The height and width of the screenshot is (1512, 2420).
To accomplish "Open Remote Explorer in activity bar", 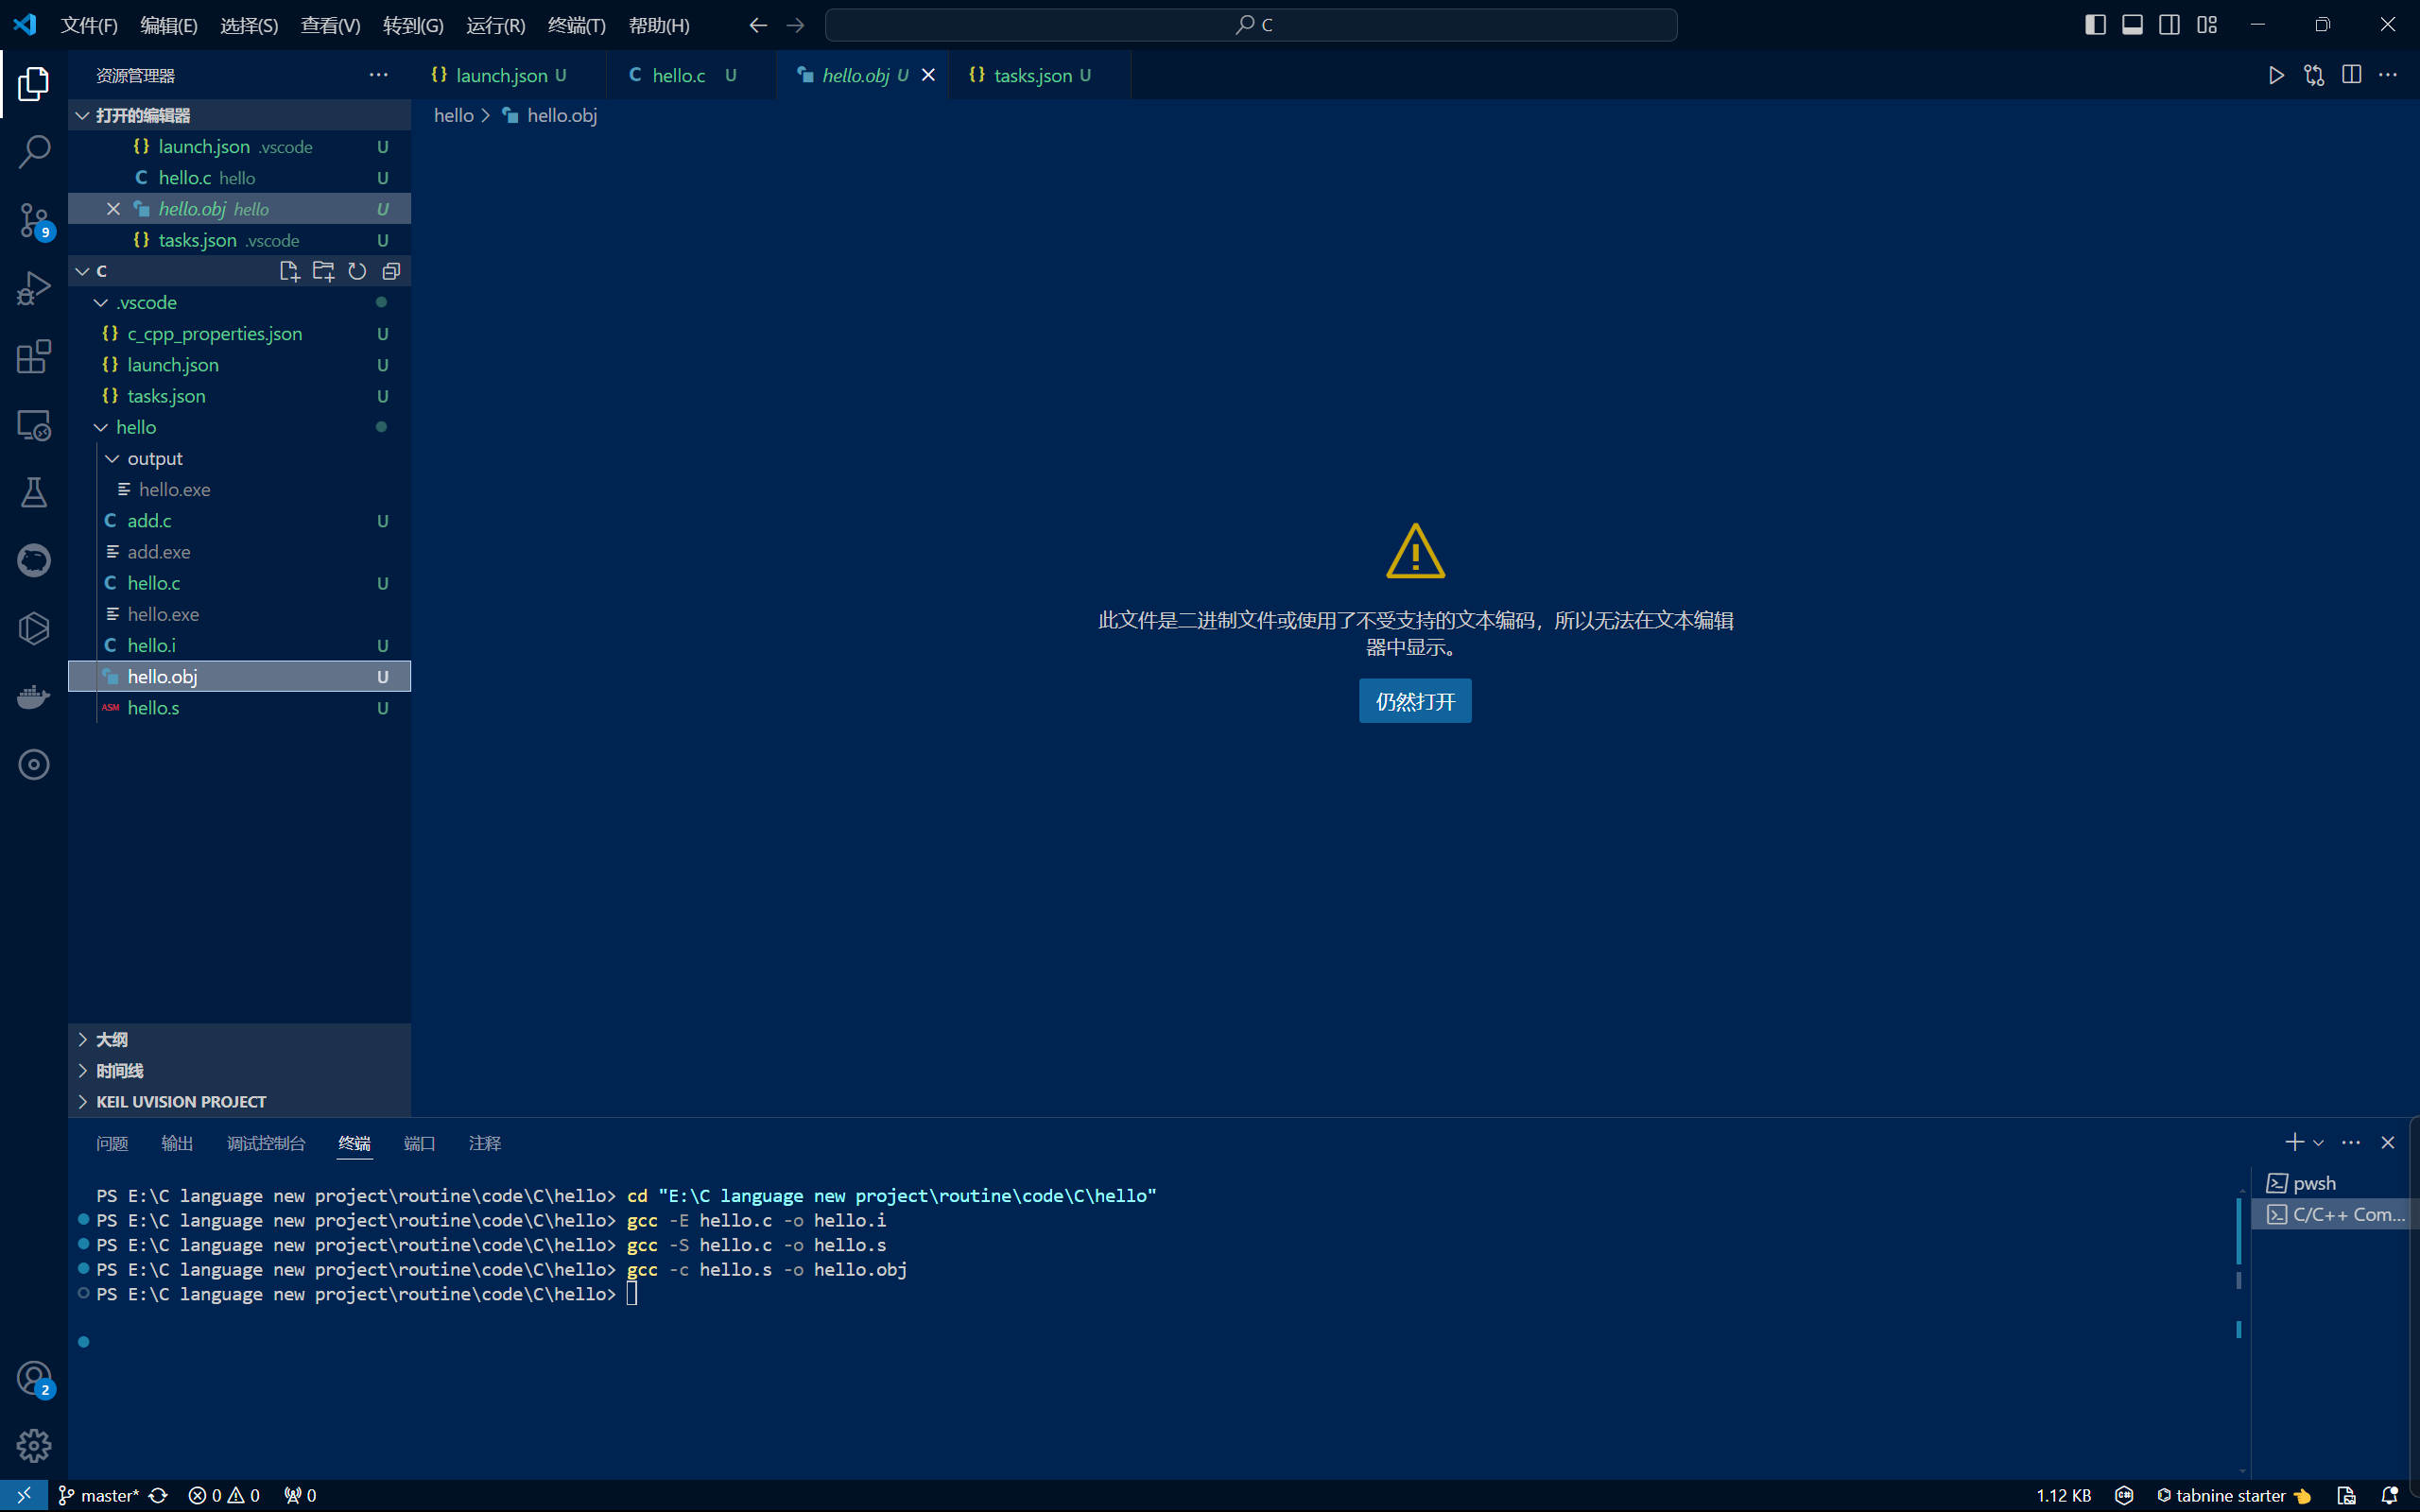I will click(x=34, y=424).
